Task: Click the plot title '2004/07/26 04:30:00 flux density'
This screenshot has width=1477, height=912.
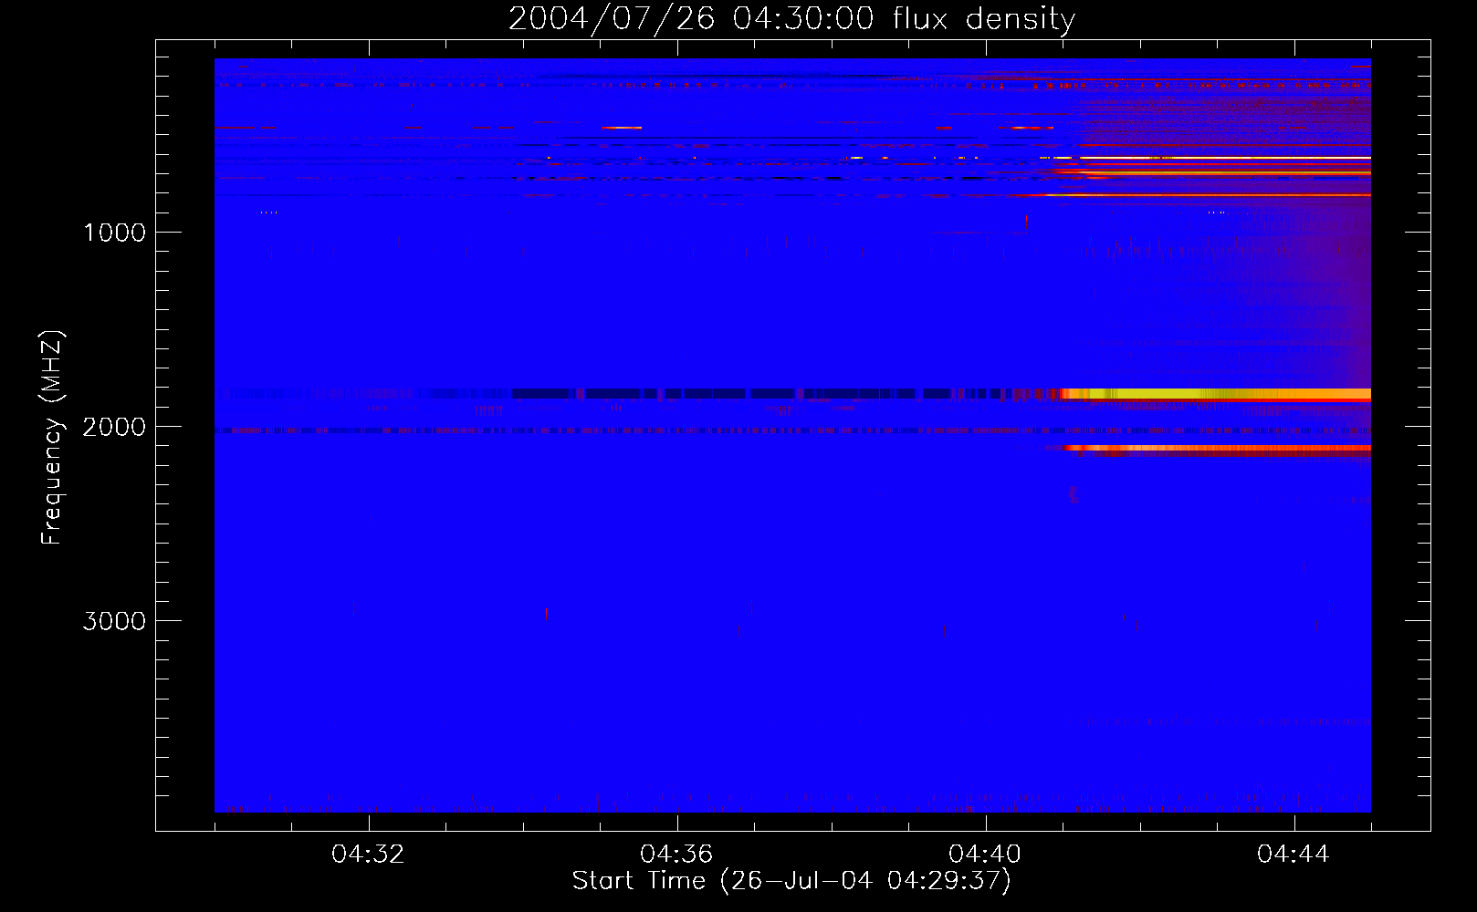Action: (x=791, y=18)
